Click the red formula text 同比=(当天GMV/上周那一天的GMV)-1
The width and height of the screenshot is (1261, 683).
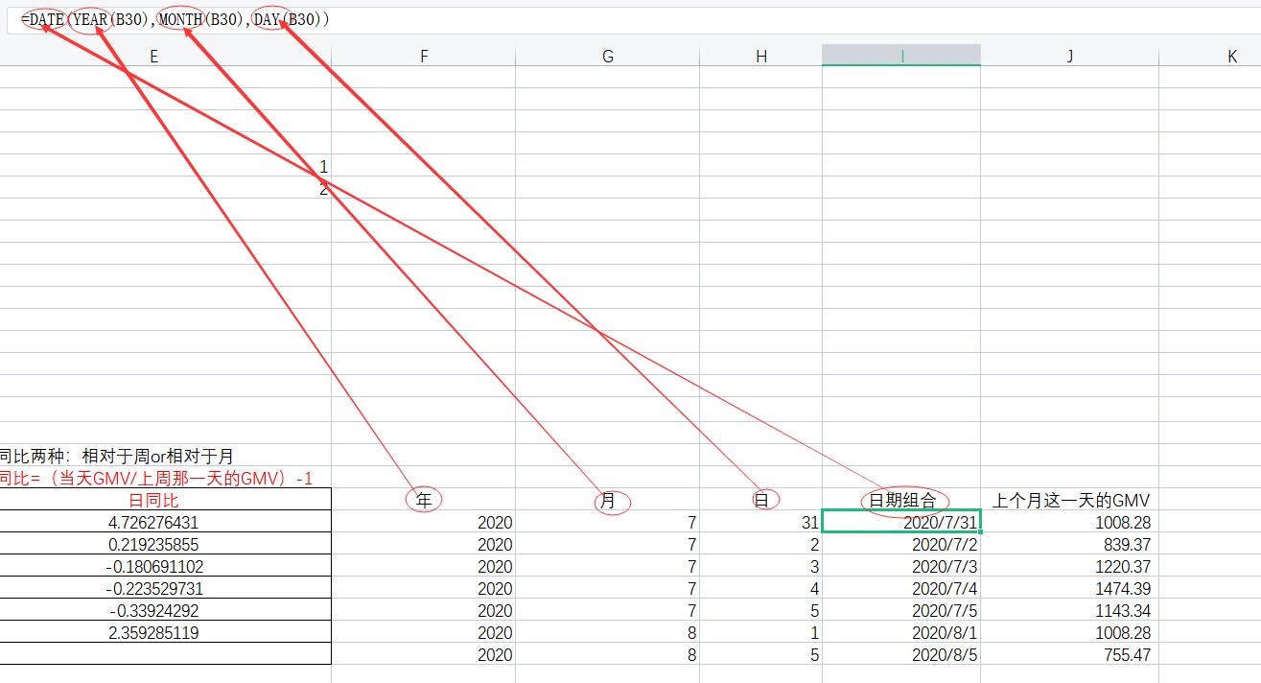coord(155,478)
